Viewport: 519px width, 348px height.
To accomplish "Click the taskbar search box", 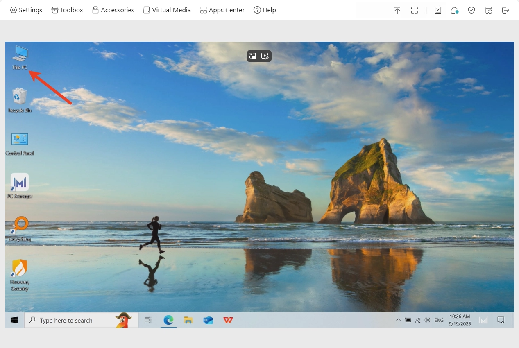I will pyautogui.click(x=70, y=321).
